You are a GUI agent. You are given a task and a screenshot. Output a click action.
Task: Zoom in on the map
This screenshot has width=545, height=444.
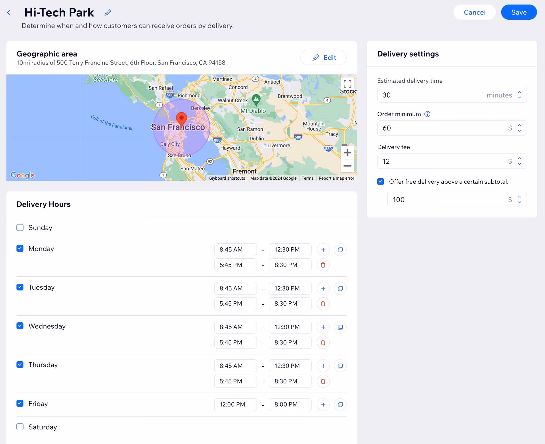[347, 153]
